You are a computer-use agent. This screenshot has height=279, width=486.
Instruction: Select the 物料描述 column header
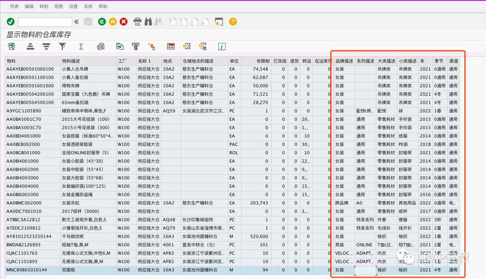coord(88,61)
